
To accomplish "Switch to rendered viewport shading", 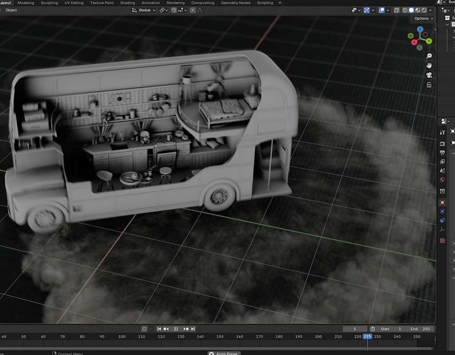I will pos(424,10).
